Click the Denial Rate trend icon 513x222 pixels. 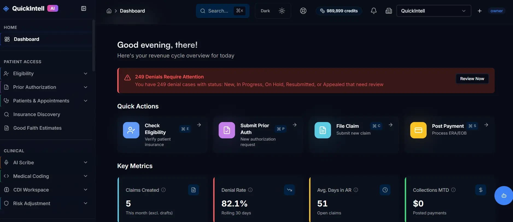coord(289,190)
